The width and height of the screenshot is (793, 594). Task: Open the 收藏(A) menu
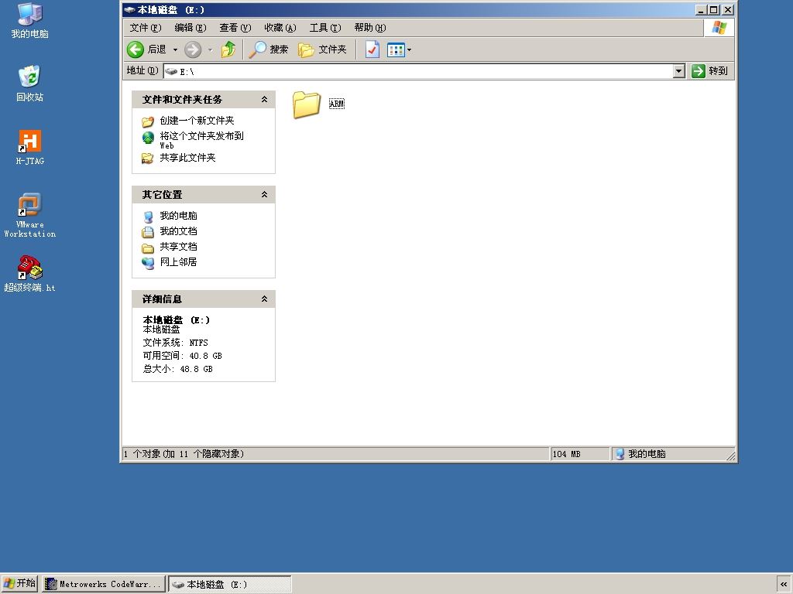(x=280, y=28)
